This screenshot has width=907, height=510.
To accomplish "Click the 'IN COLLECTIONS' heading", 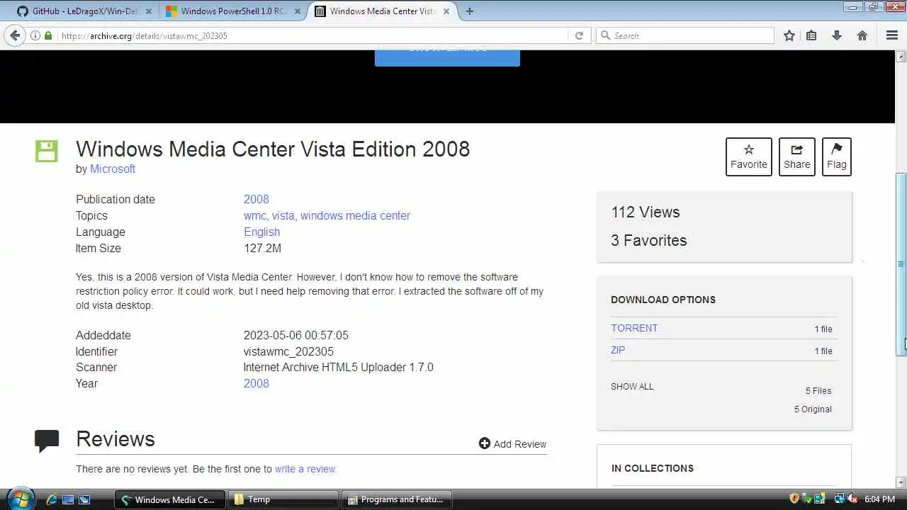I will click(653, 468).
